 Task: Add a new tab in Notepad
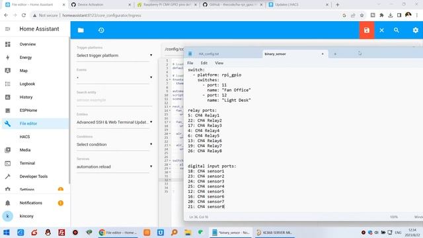pos(335,54)
